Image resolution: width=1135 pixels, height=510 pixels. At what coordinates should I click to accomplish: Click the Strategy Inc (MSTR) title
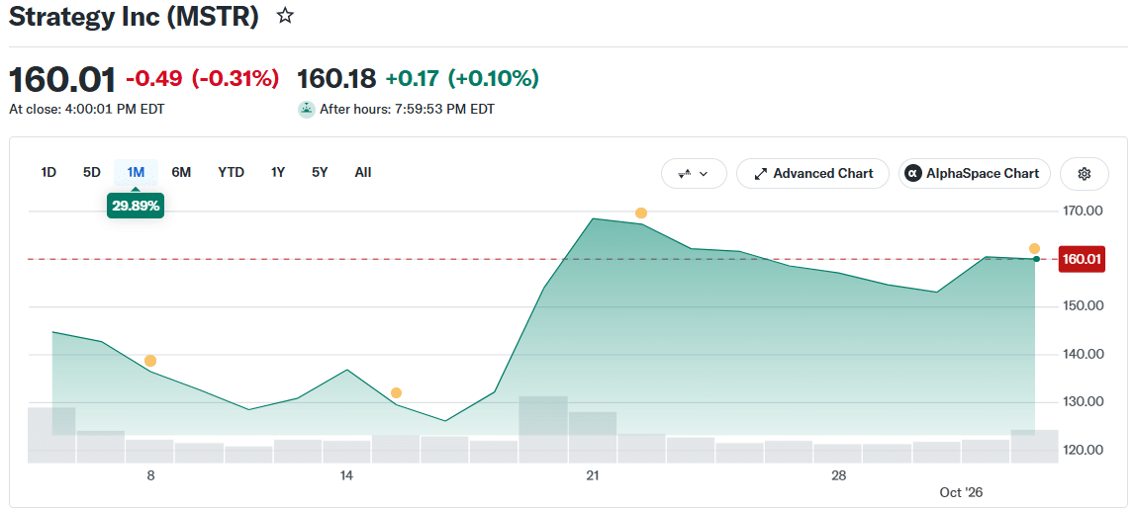pos(134,16)
